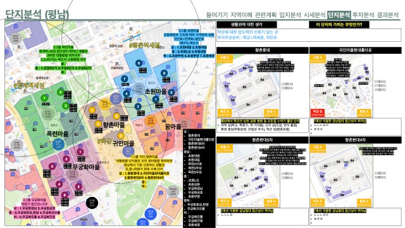Select yellow circle 3 in 향촌마을
Screen dimensions: 405x228
116,116
